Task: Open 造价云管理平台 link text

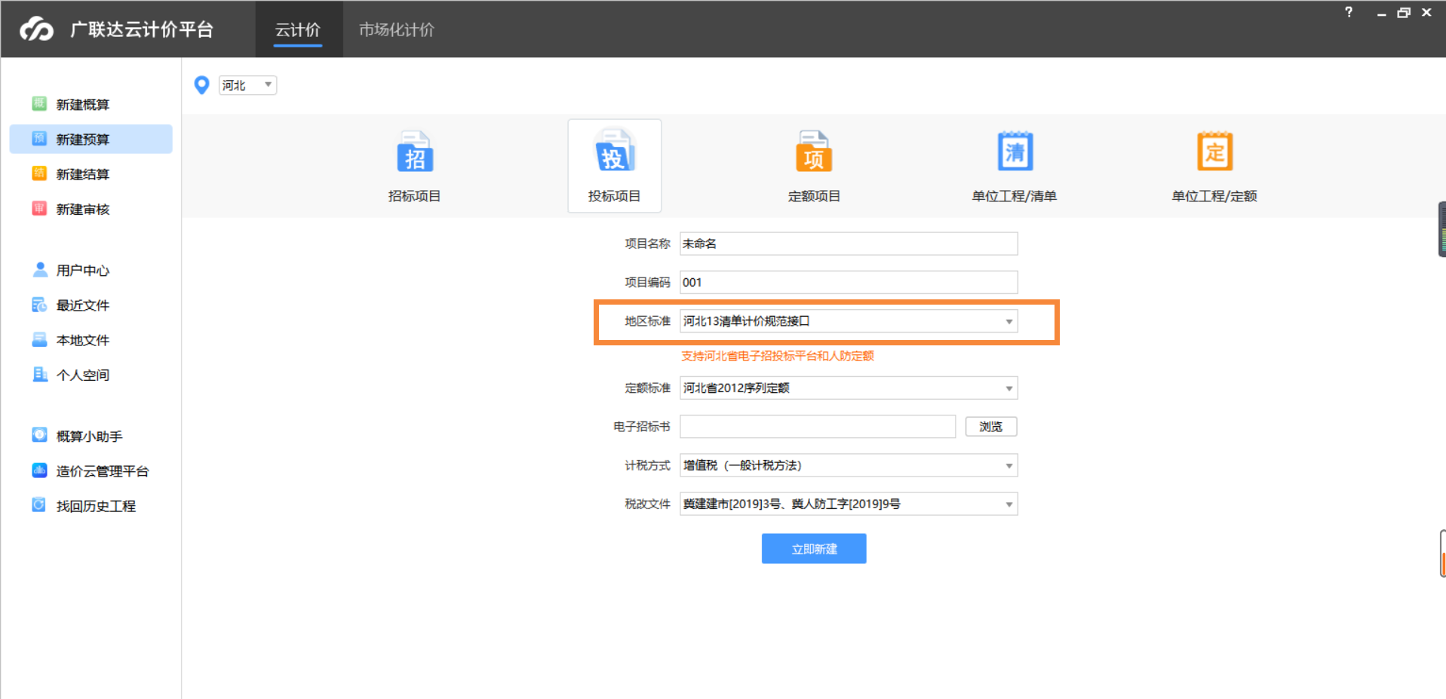Action: (103, 471)
